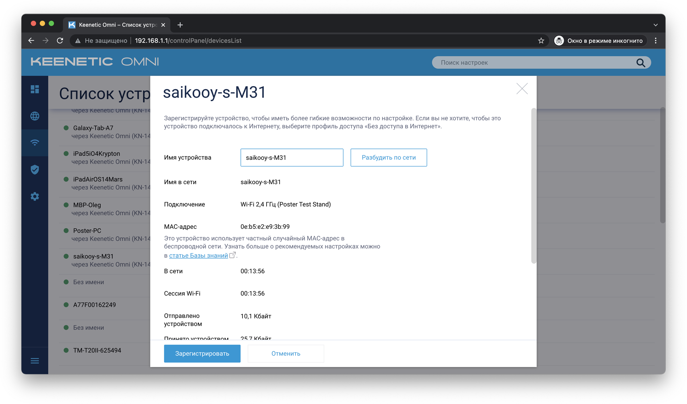Click the Зарегистрировать button
The image size is (687, 404).
202,354
